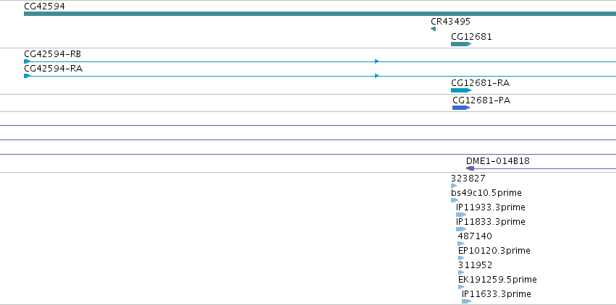Select the CG12681-RA transcript glyph
Viewport: 616px width, 305px height.
point(461,90)
